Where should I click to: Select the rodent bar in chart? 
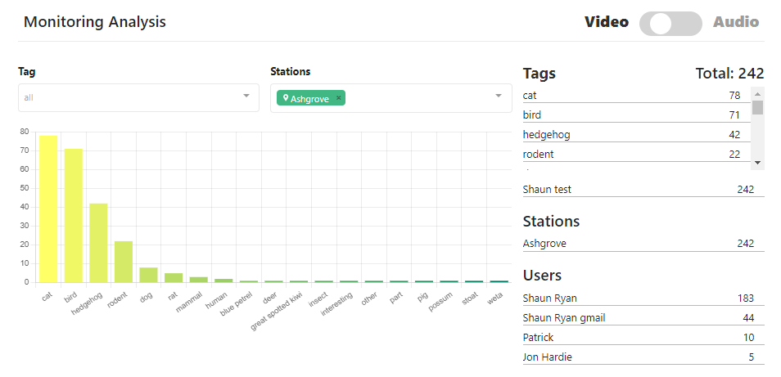coord(124,261)
